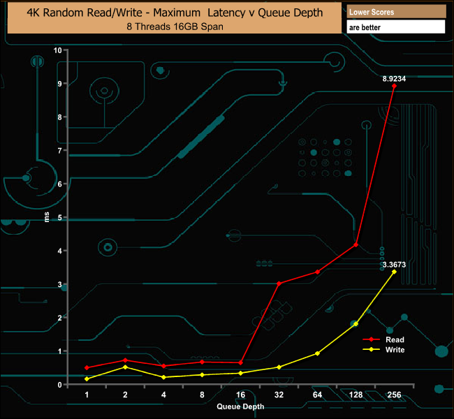Image resolution: width=454 pixels, height=419 pixels.
Task: Click the red Read marker at queue depth 1
Action: 87,368
